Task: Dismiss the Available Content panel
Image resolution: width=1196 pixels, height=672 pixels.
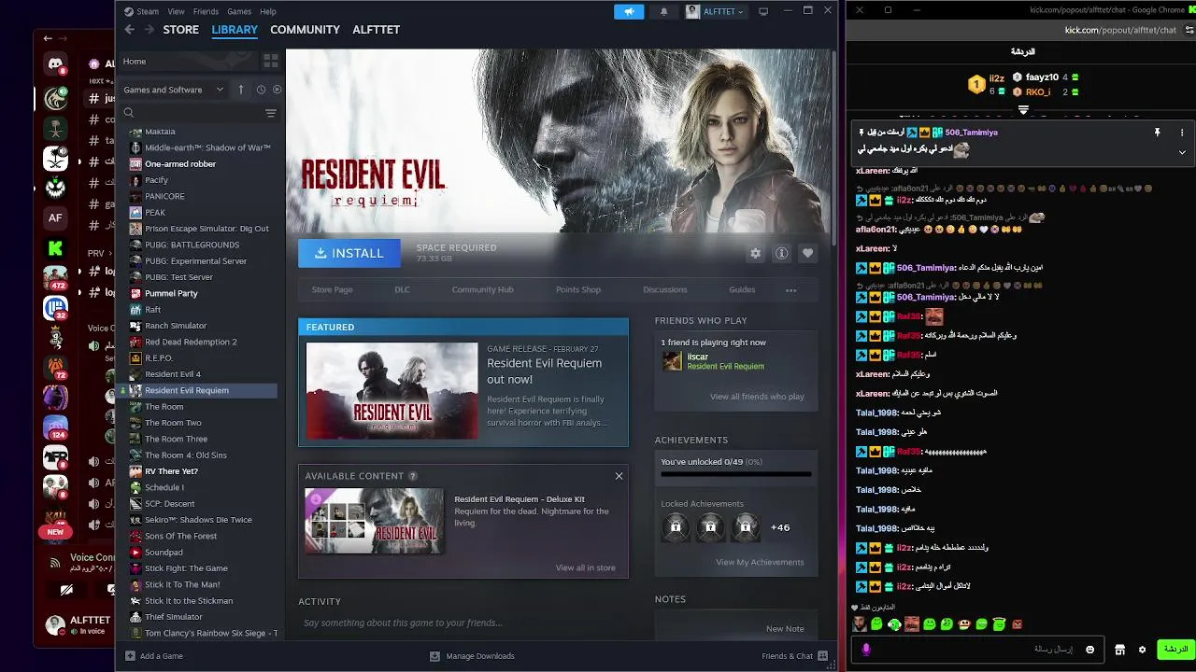Action: point(619,476)
